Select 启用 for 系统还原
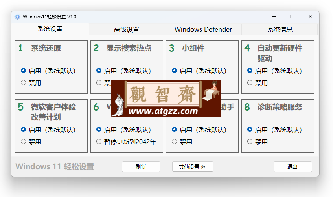 (x=48, y=71)
